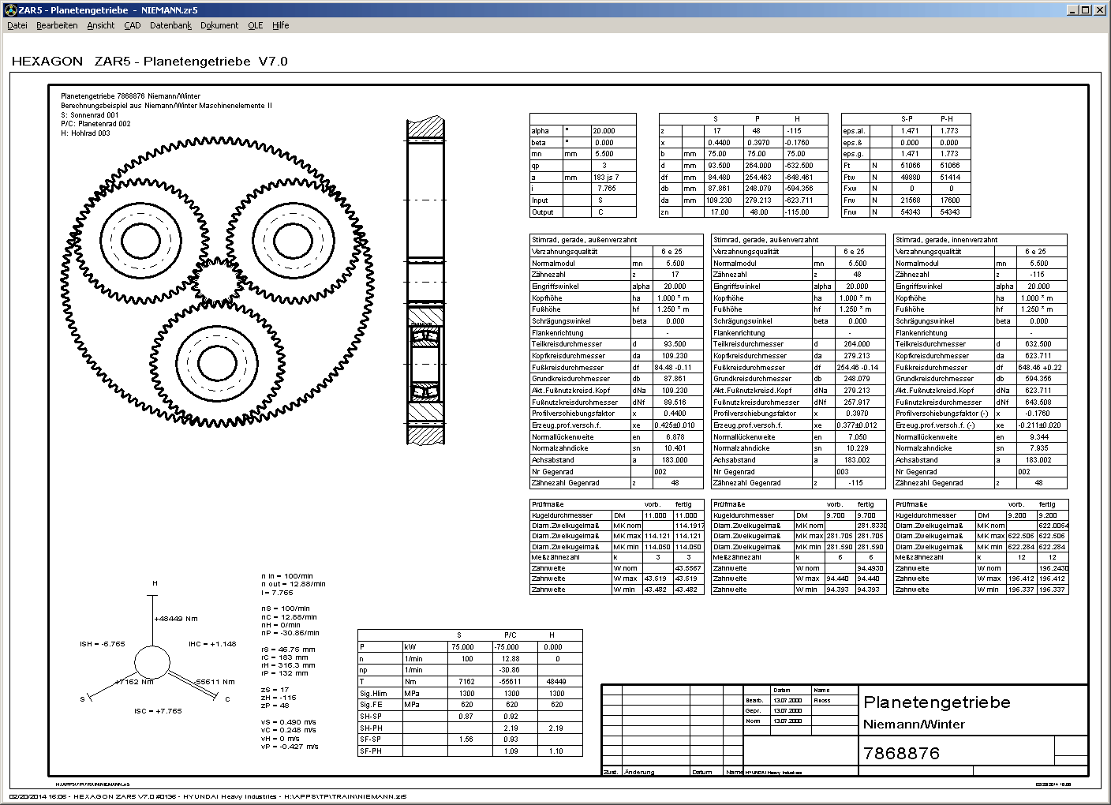
Task: Expand the Dokument menu
Action: click(219, 25)
